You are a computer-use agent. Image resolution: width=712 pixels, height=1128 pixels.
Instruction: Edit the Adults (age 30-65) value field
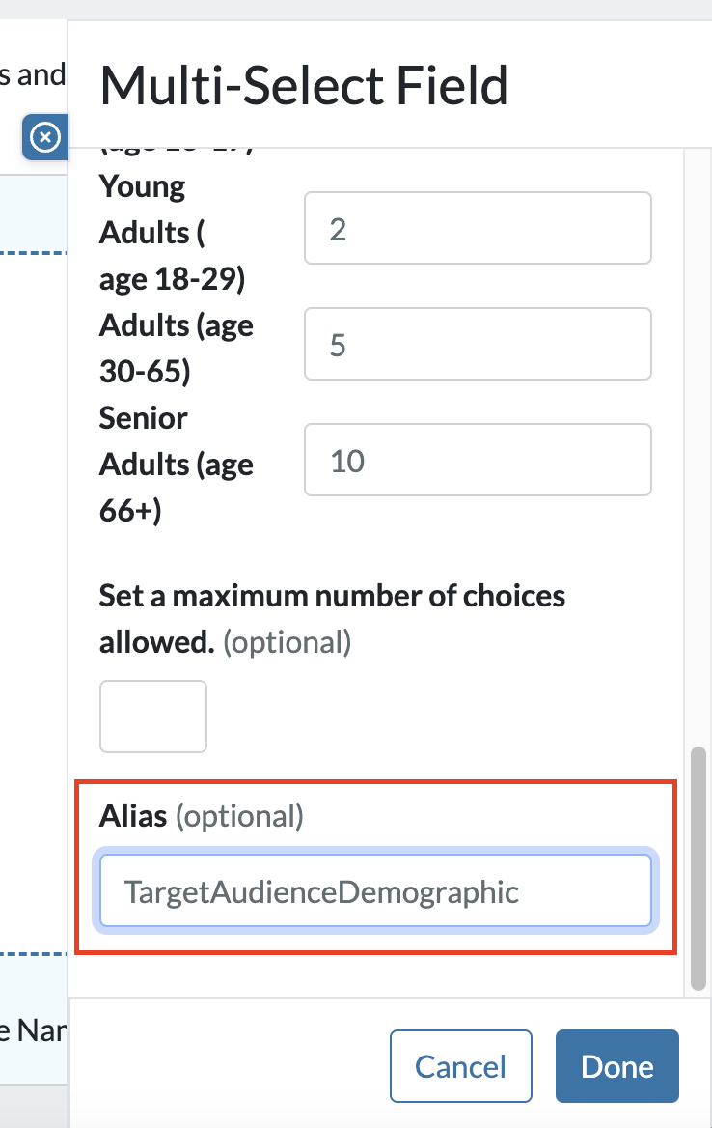coord(478,344)
